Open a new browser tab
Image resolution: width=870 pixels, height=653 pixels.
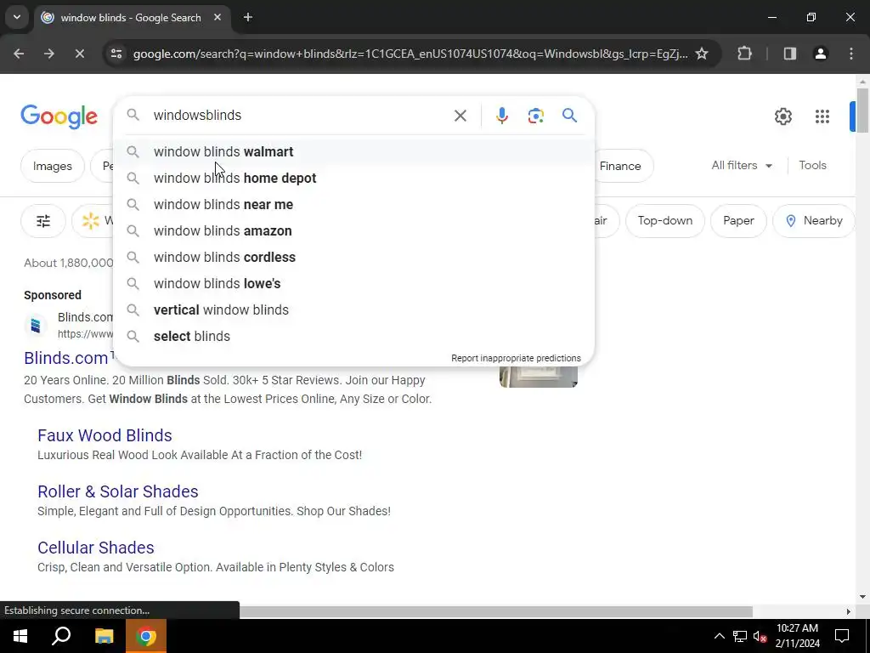pos(248,17)
